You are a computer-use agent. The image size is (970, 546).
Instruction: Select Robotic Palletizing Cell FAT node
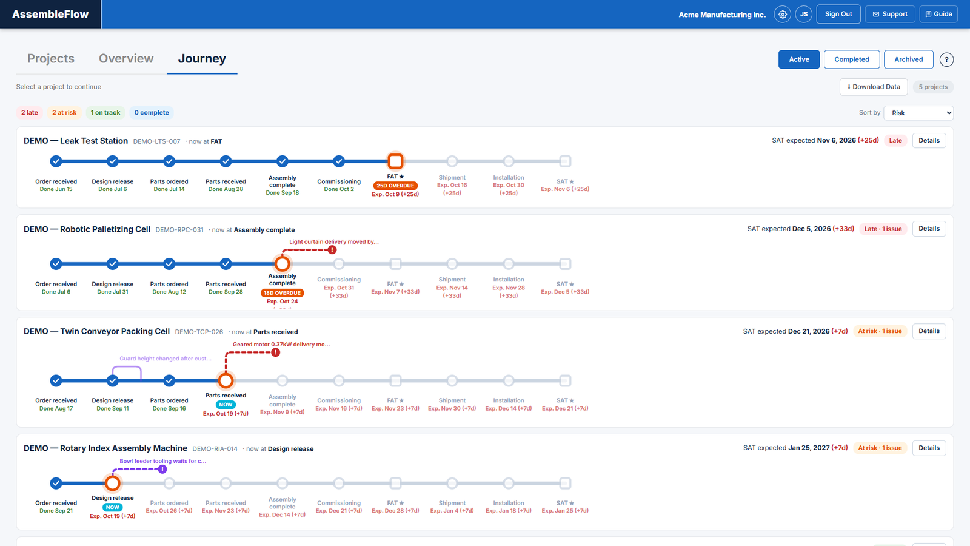click(395, 264)
